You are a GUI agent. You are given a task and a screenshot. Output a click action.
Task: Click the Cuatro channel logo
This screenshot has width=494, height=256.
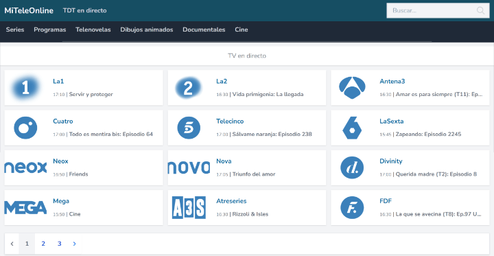point(25,128)
